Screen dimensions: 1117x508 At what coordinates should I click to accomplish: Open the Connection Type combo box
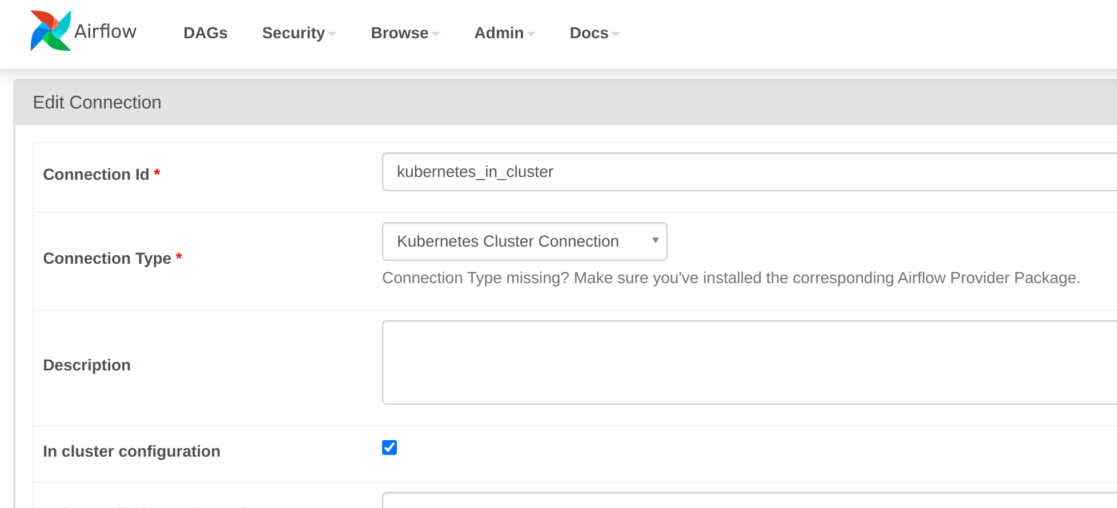524,241
